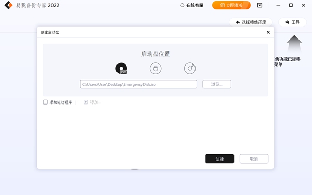Click the app logo icon
This screenshot has height=195, width=312.
(8, 5)
